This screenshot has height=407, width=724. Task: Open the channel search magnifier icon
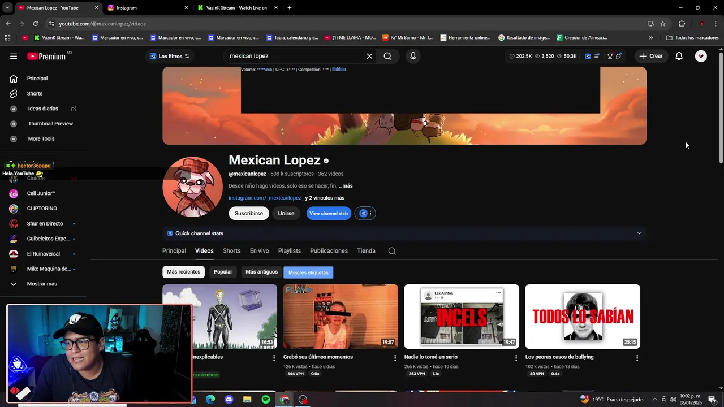click(x=392, y=251)
